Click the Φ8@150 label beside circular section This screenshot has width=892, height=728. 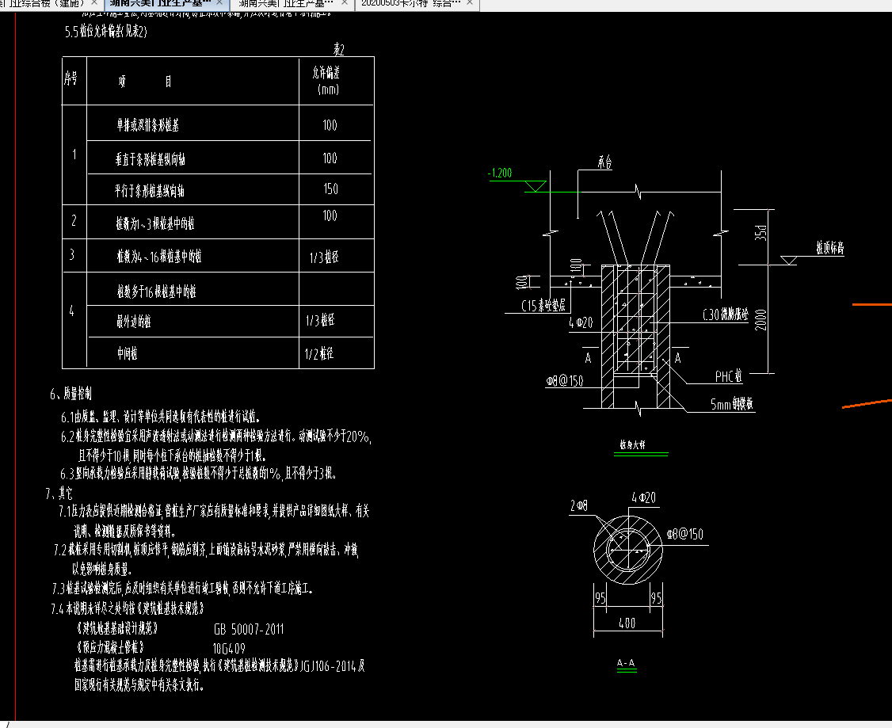point(685,534)
